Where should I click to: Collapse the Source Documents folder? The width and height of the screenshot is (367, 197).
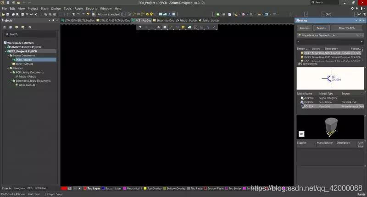(9, 56)
